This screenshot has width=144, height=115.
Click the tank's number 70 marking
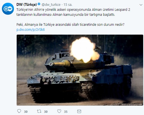31,82
